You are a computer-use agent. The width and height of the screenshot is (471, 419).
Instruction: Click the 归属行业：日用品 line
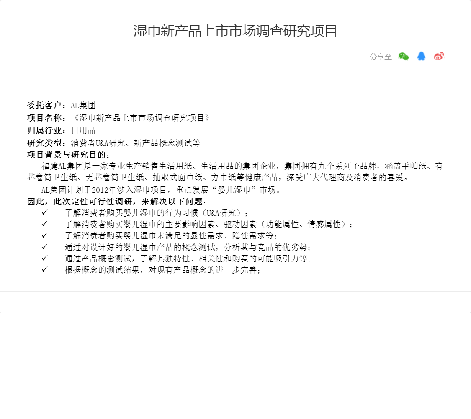(61, 130)
